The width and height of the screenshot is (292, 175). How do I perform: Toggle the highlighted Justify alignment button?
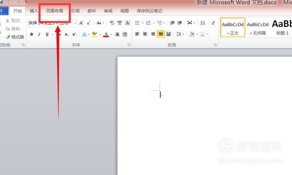pos(161,34)
